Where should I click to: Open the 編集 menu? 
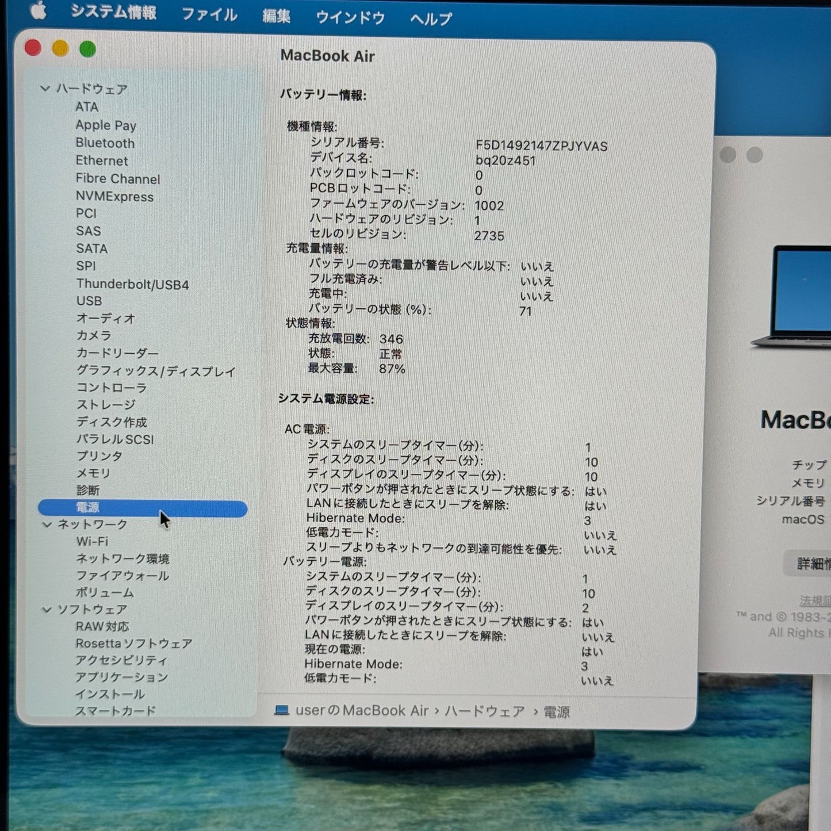click(x=276, y=16)
